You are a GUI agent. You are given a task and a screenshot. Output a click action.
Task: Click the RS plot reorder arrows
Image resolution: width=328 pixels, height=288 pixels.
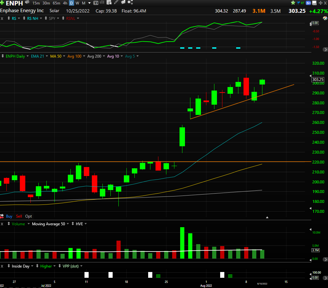point(9,18)
